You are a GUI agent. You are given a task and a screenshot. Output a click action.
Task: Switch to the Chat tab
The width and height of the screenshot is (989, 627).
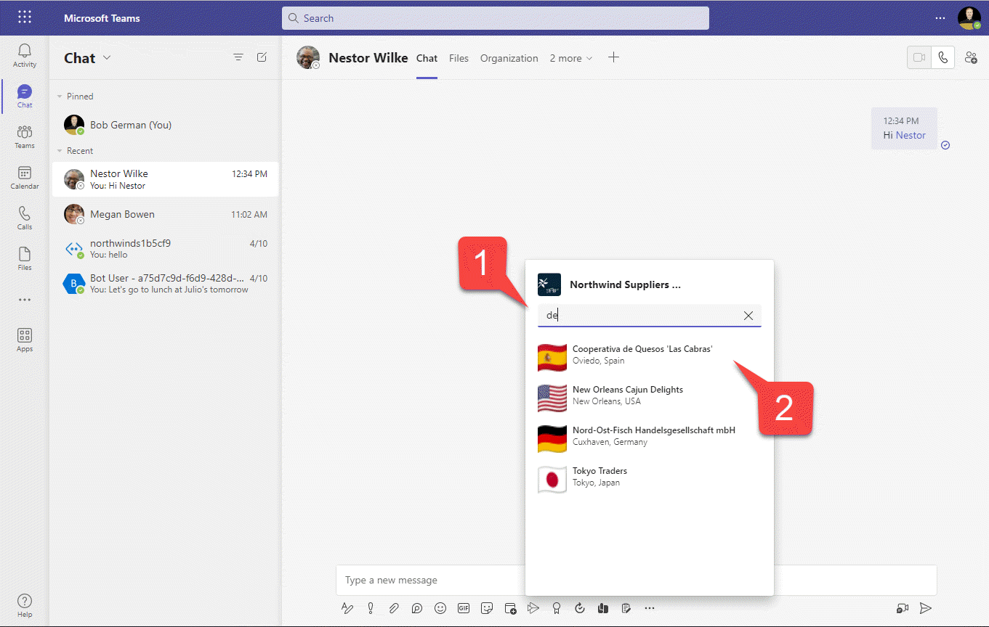pyautogui.click(x=427, y=58)
